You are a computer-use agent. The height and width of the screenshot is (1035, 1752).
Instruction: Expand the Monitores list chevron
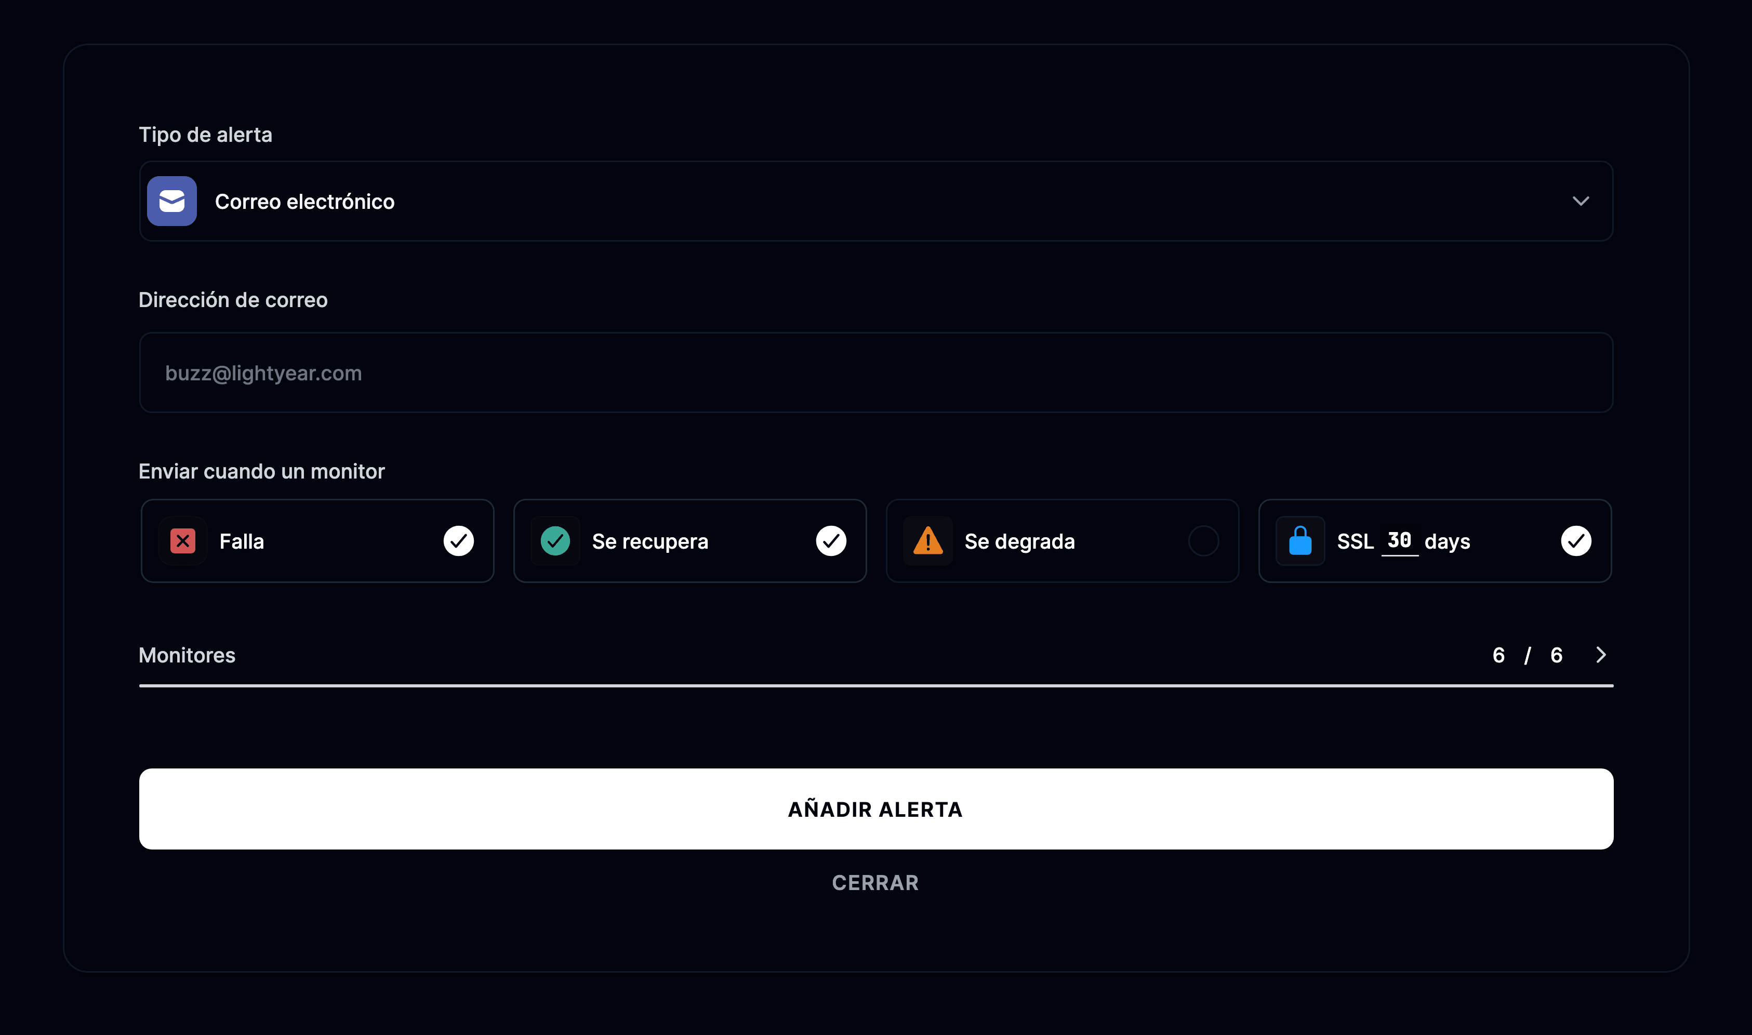1601,655
